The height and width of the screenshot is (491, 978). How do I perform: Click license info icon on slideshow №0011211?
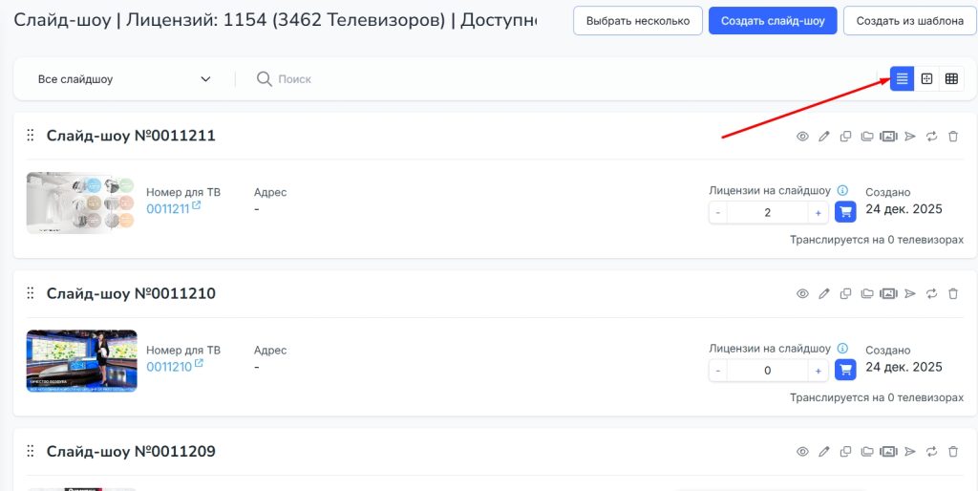(842, 191)
